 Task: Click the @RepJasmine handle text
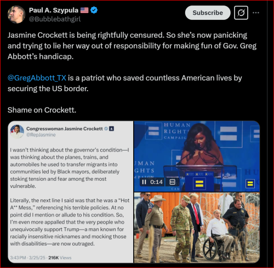pos(41,135)
